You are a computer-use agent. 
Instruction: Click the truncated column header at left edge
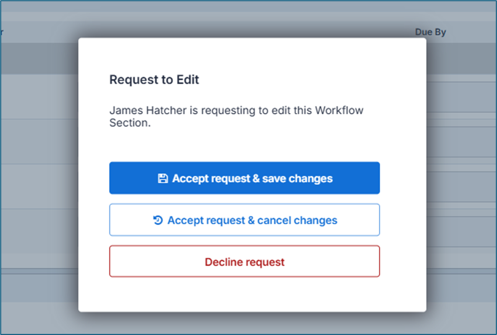point(2,32)
